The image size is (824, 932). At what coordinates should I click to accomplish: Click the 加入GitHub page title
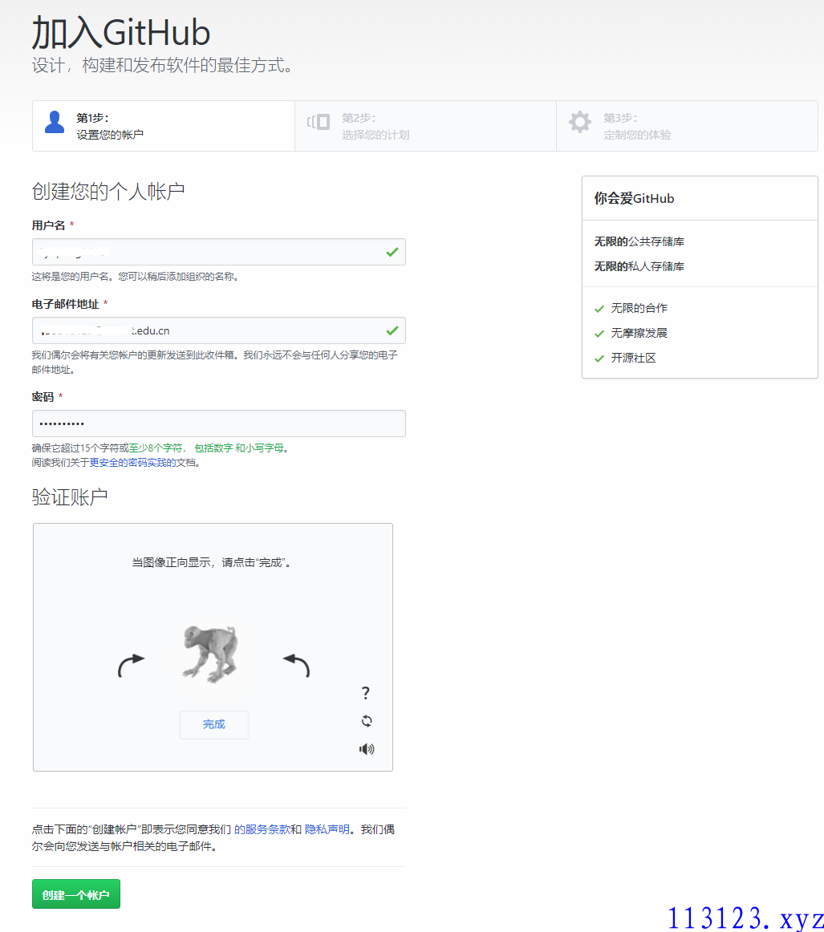pyautogui.click(x=120, y=32)
